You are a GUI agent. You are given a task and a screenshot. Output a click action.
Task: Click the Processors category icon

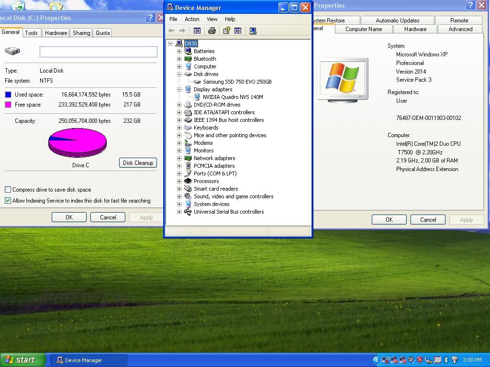coord(188,181)
